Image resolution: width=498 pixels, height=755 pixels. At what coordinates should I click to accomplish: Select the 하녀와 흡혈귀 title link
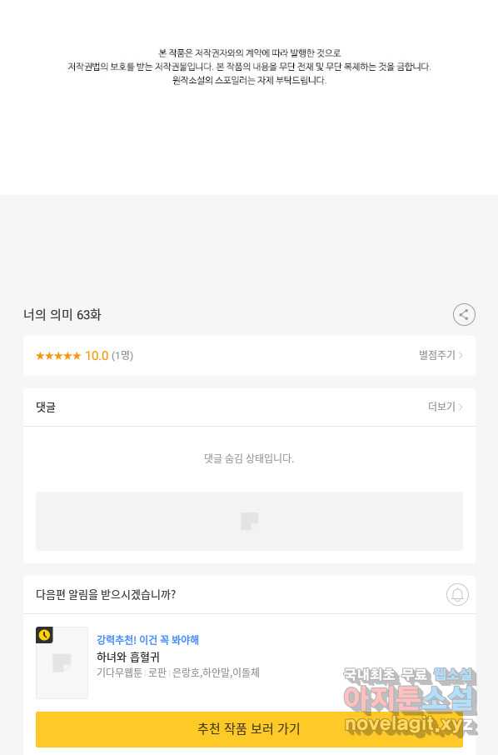(128, 657)
